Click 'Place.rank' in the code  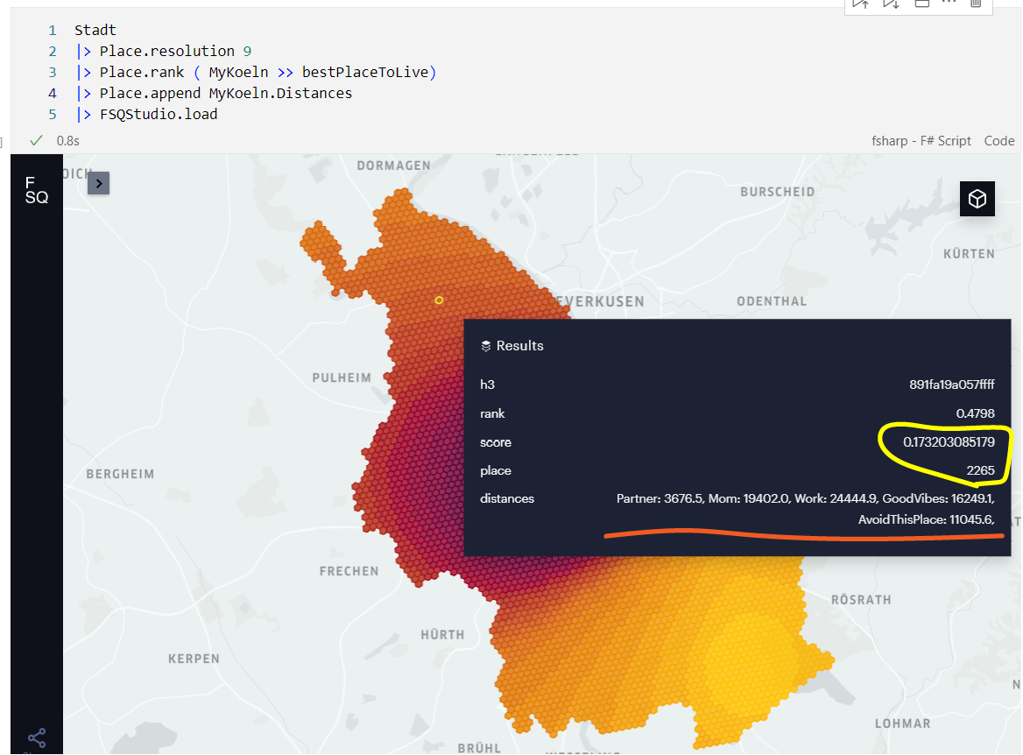(x=142, y=72)
